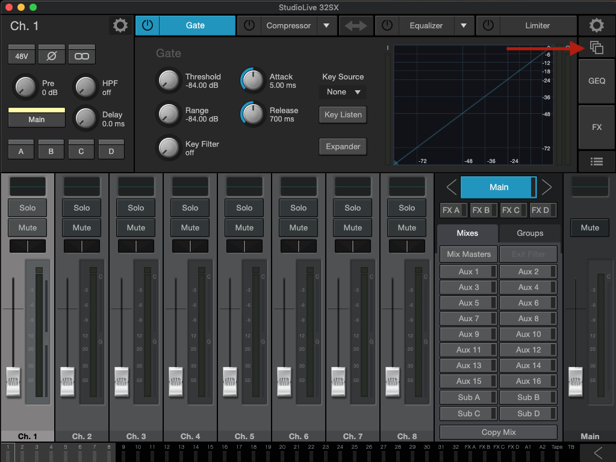Click the Ch. 6 fader handle
The width and height of the screenshot is (616, 462).
pos(284,381)
